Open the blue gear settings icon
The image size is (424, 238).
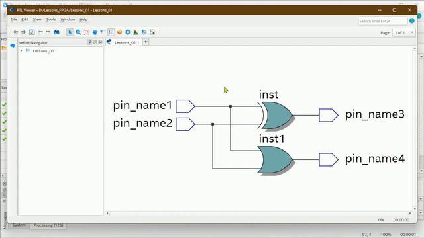point(128,32)
